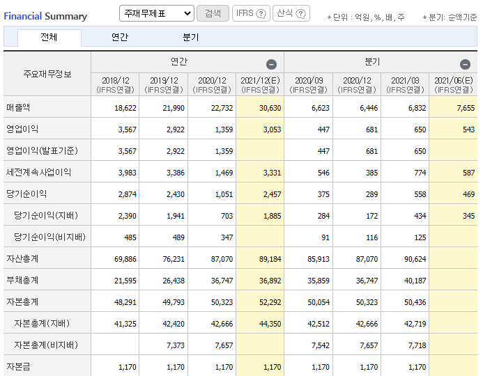Collapse the 연간 columns with minus icon
This screenshot has height=376, width=483.
click(x=271, y=64)
